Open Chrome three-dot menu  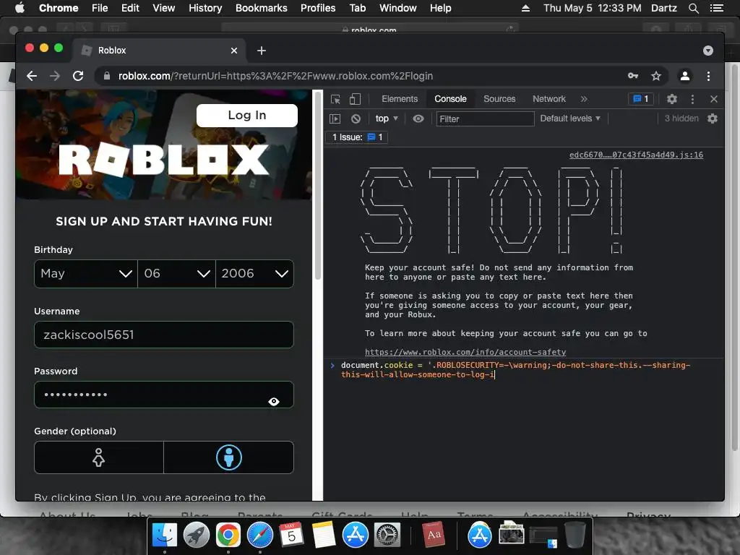[x=708, y=76]
